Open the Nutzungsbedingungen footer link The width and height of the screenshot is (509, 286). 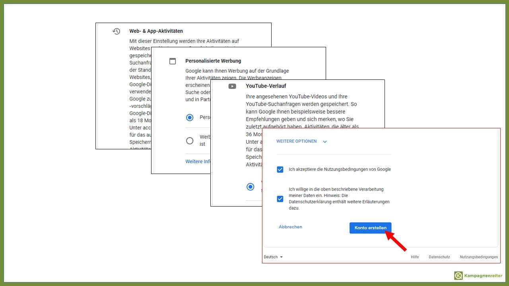pyautogui.click(x=479, y=257)
